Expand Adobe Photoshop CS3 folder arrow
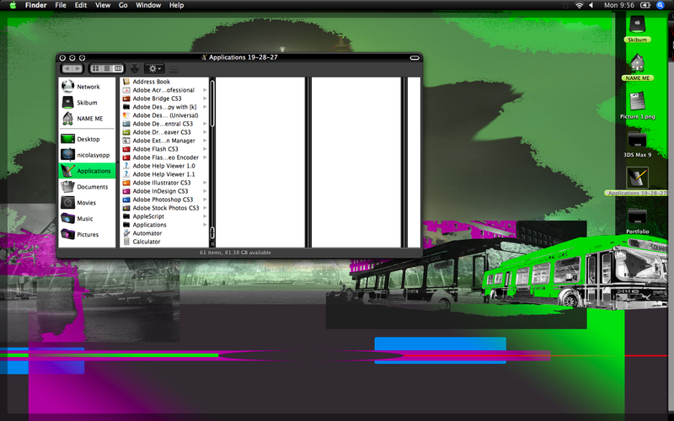Image resolution: width=674 pixels, height=421 pixels. (x=205, y=200)
